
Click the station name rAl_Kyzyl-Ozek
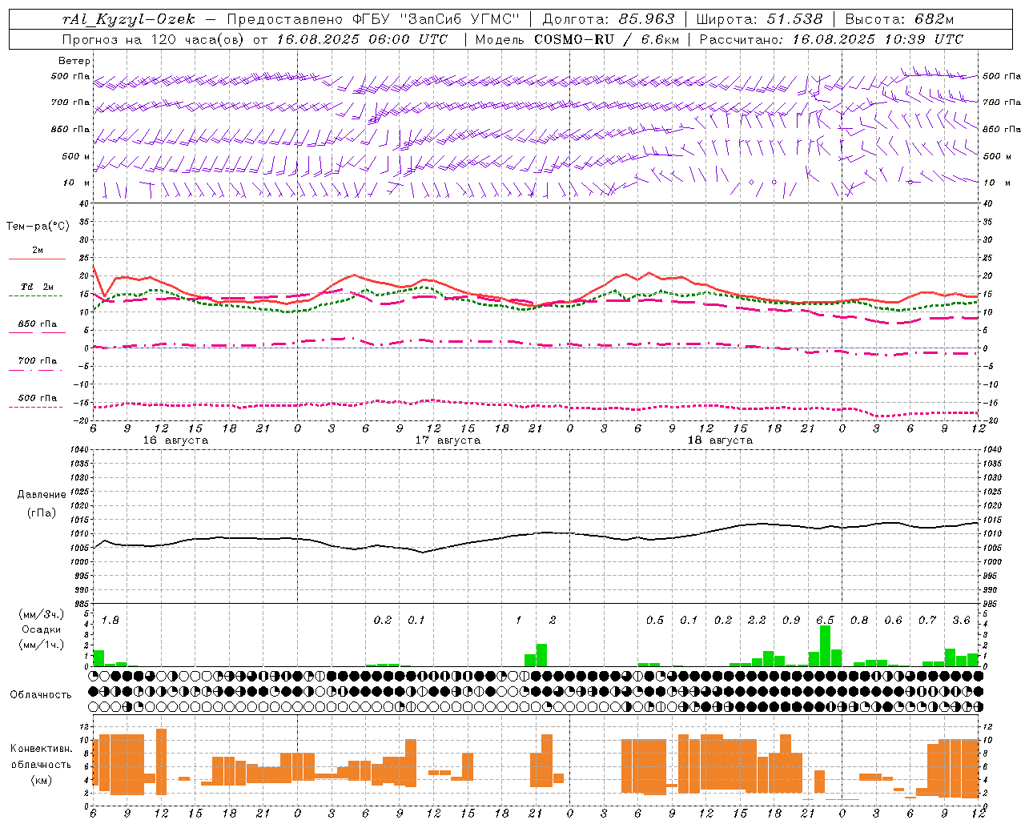click(x=128, y=20)
